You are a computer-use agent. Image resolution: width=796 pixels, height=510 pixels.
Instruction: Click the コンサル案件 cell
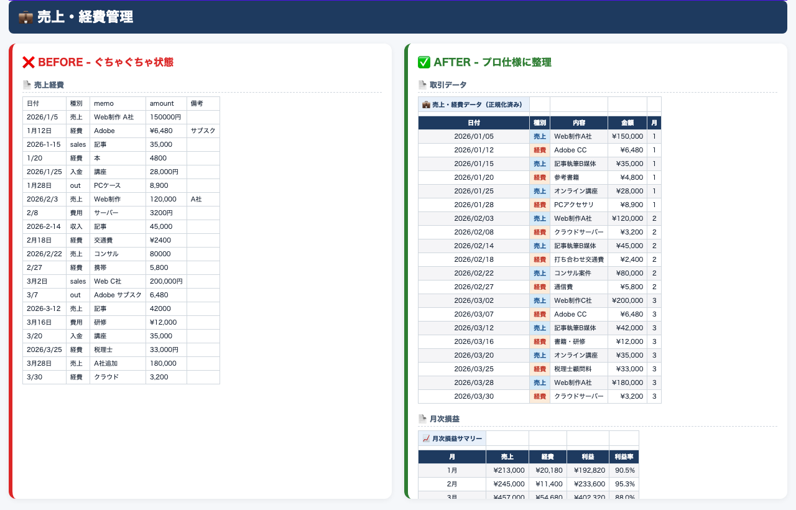tap(579, 274)
